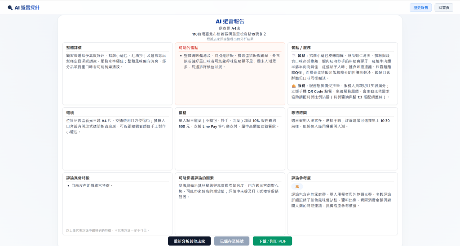460x246 pixels.
Task: Click the 可能的雷點 card heading
Action: coord(188,48)
